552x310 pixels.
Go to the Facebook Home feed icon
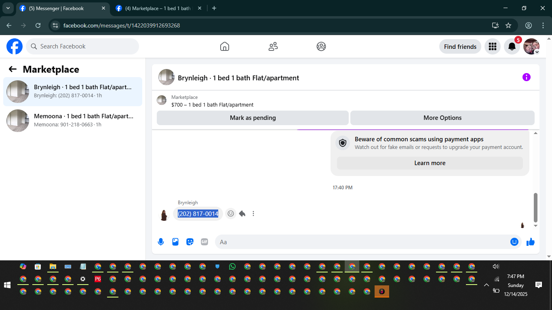[x=225, y=46]
